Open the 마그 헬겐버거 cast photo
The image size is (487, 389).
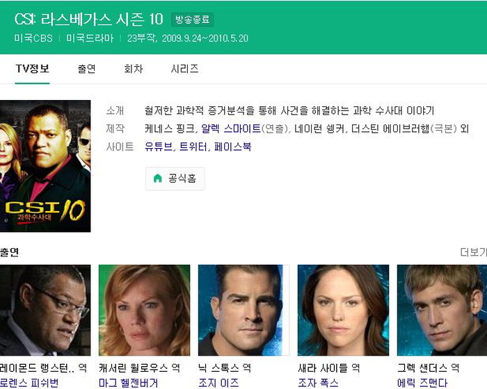pyautogui.click(x=145, y=311)
